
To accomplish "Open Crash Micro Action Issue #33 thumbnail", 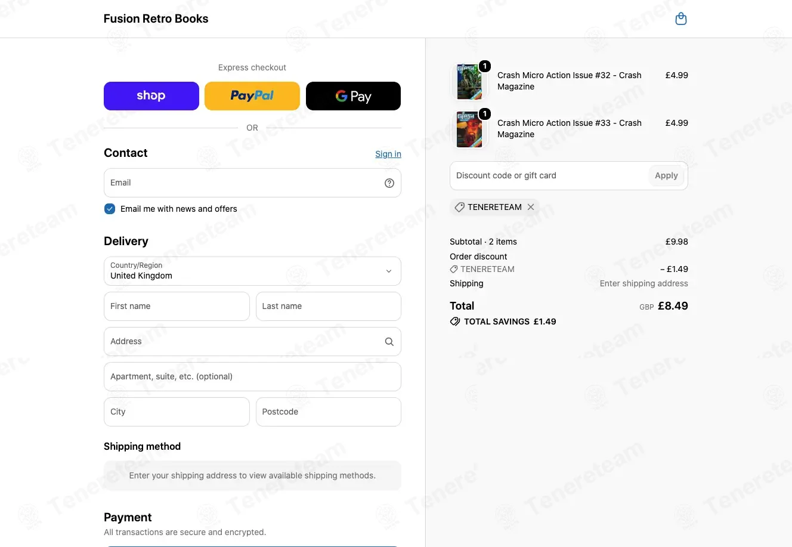I will click(469, 129).
